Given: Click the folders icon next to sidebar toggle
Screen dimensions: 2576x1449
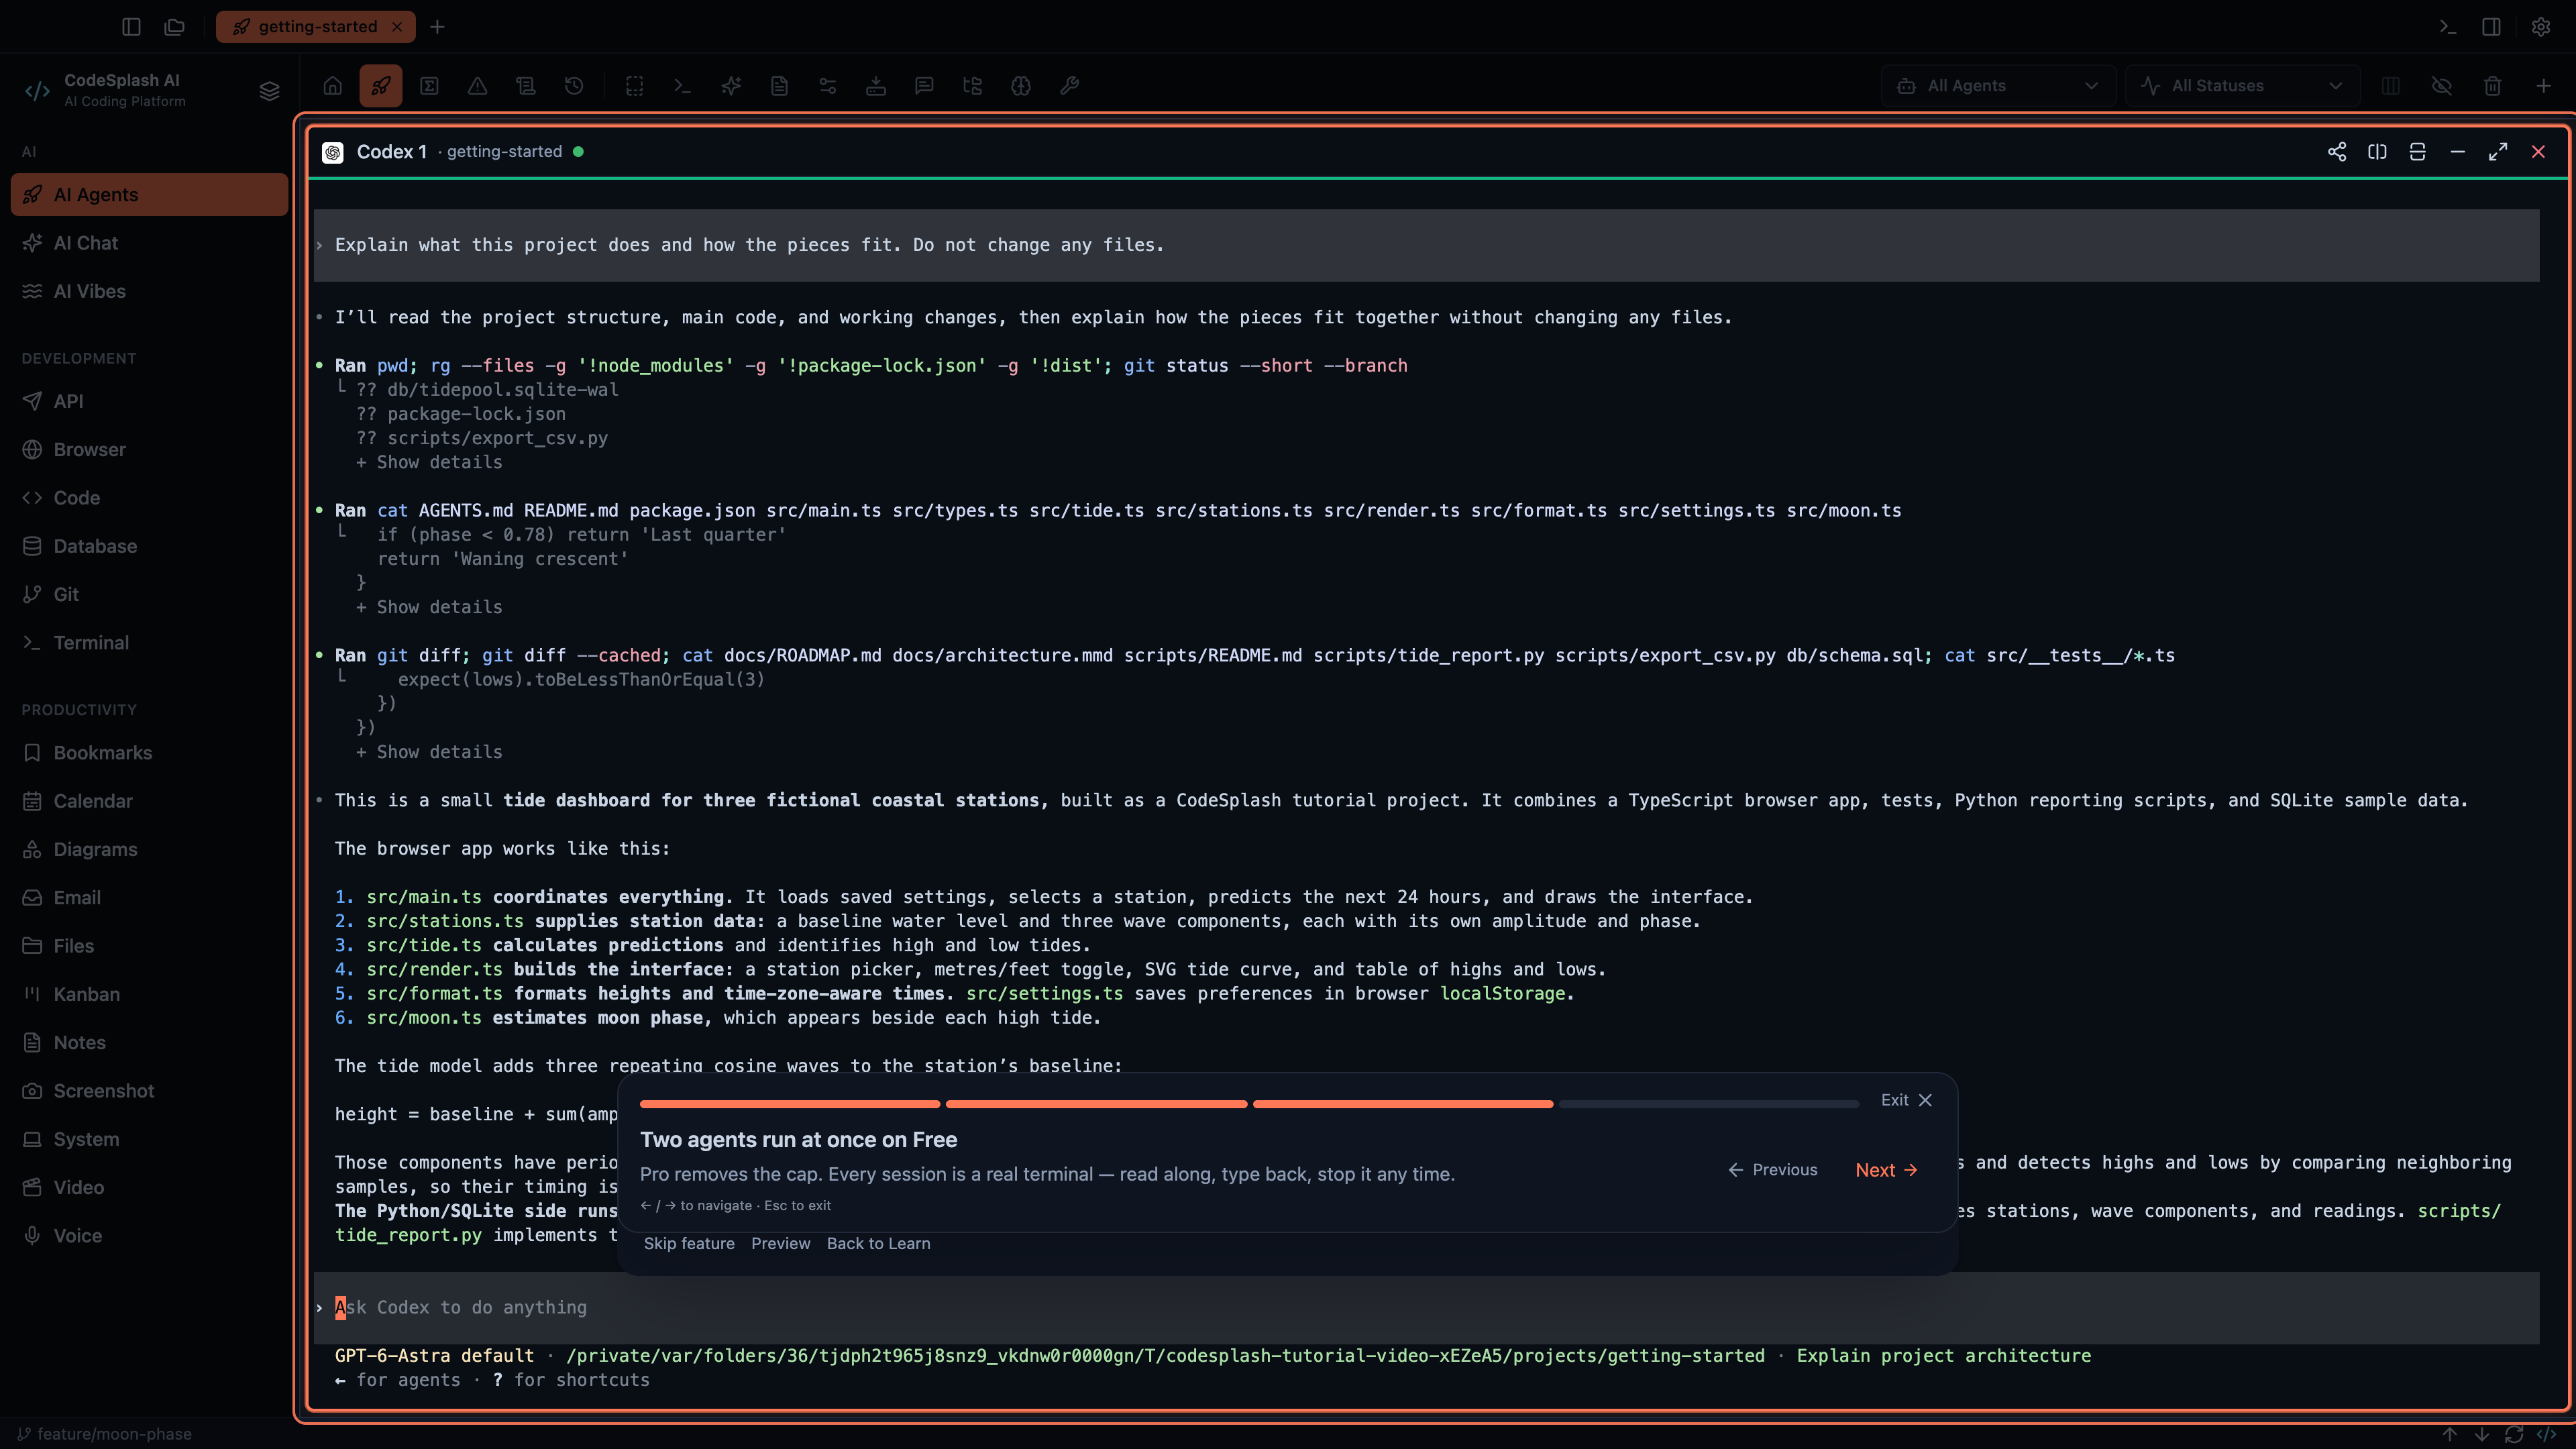Looking at the screenshot, I should click(x=175, y=27).
